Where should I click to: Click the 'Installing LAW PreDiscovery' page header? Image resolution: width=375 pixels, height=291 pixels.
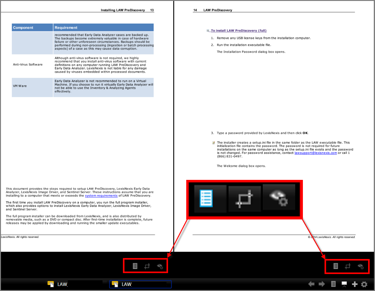(123, 10)
